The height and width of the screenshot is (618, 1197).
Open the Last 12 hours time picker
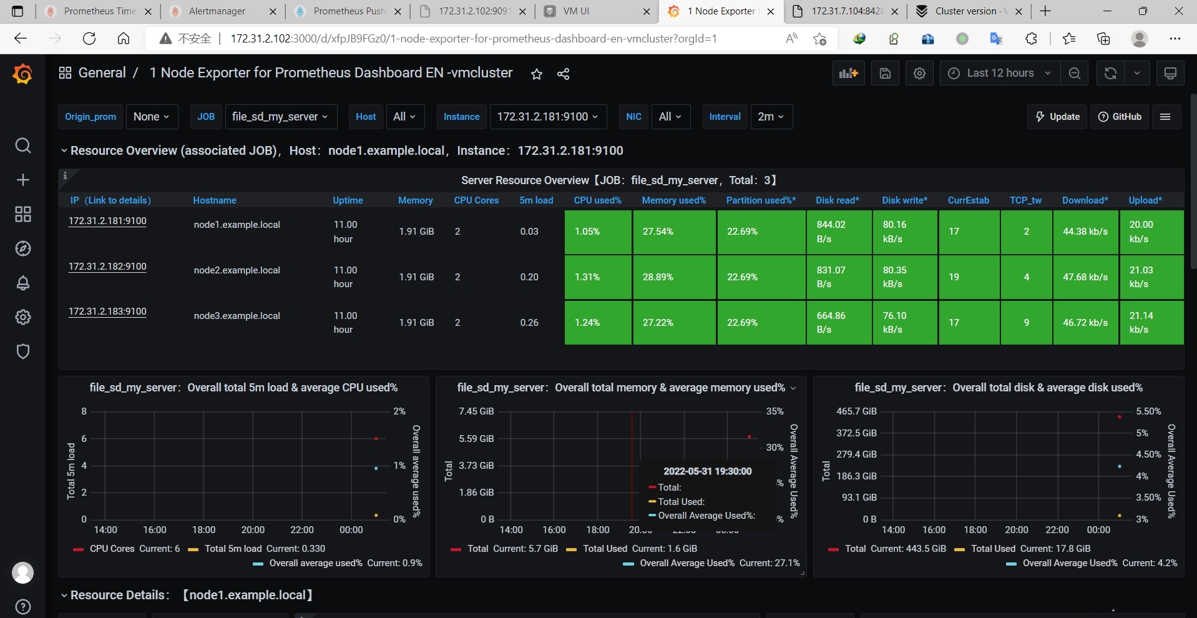click(x=1000, y=74)
